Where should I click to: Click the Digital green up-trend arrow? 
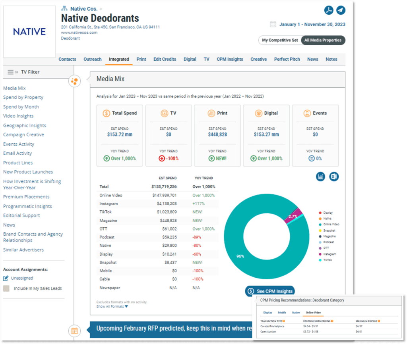[x=253, y=158]
